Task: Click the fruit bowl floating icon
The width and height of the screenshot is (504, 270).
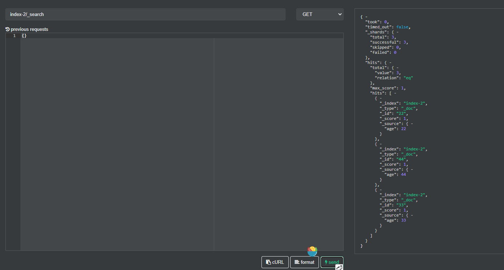Action: (312, 251)
